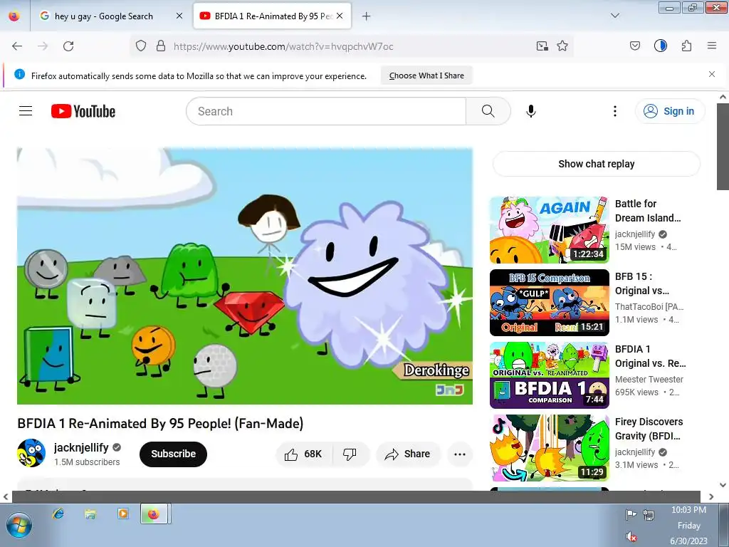The image size is (729, 547).
Task: Open BFB 15 Comparison video thumbnail
Action: pyautogui.click(x=549, y=302)
